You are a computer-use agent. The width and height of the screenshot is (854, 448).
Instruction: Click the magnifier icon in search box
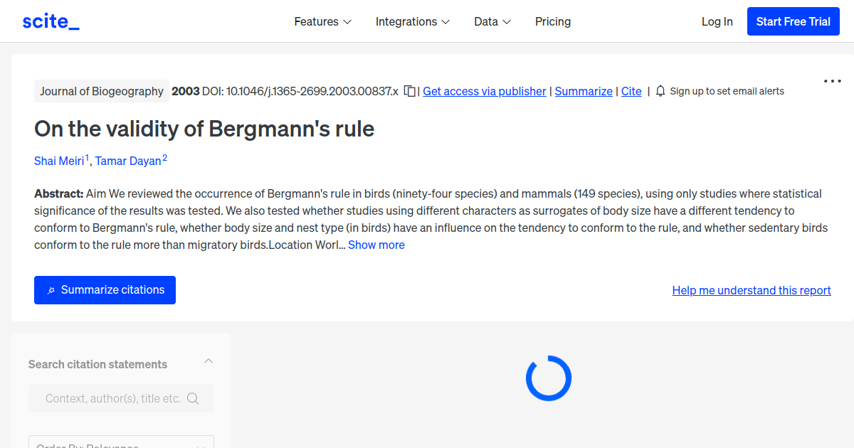pos(193,398)
